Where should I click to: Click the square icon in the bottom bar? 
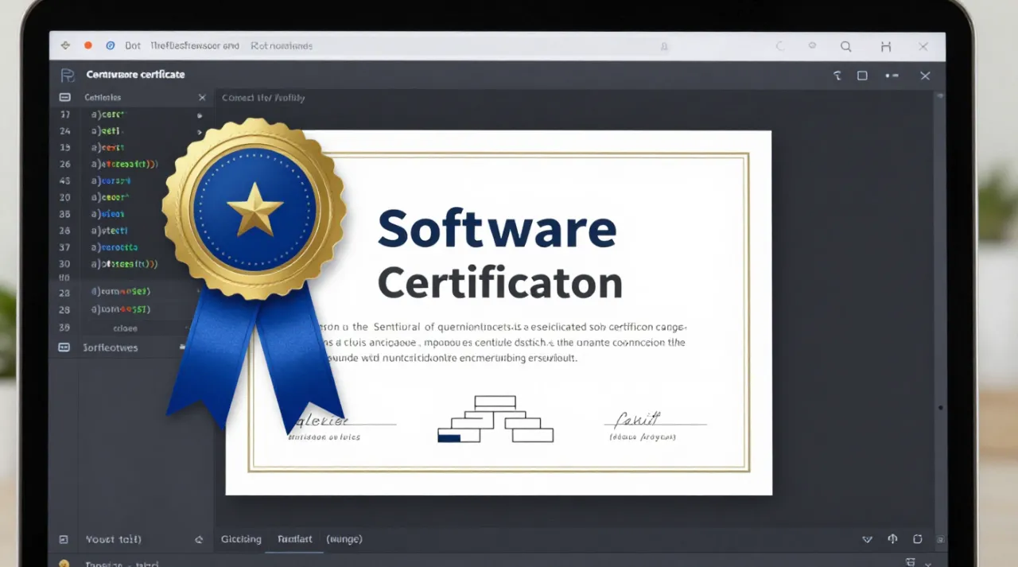918,539
